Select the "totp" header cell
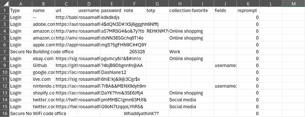The image size is (305, 117). (157, 11)
